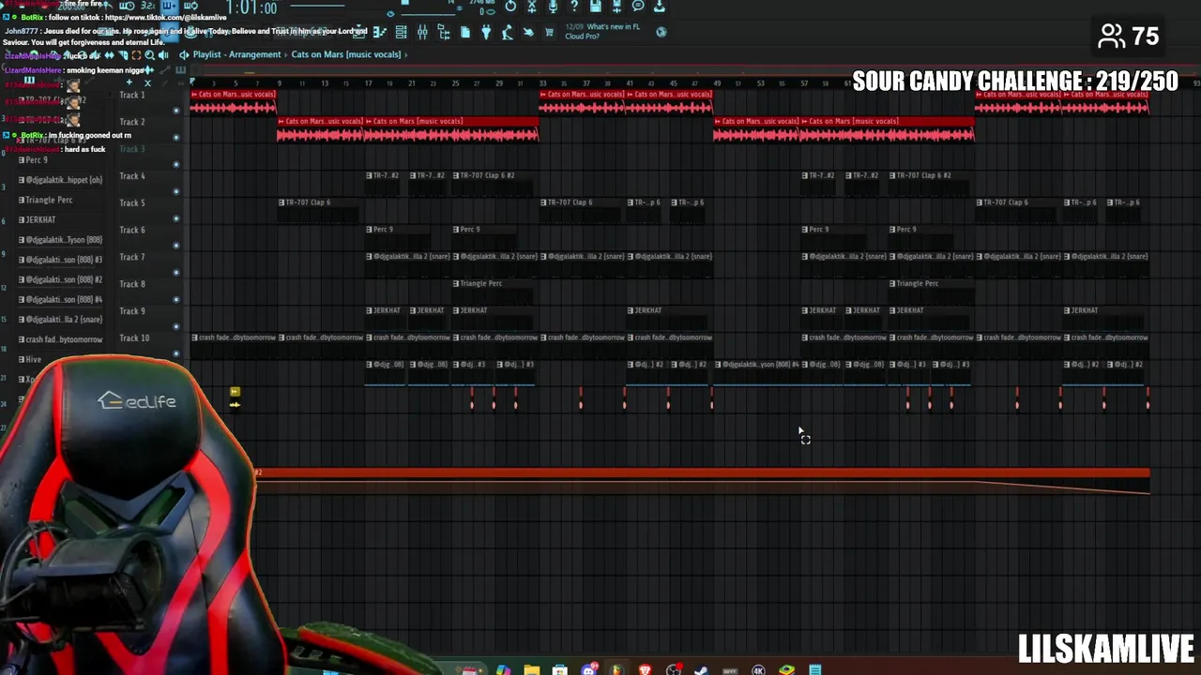Open the browser tree view icon
The width and height of the screenshot is (1201, 675).
(x=444, y=33)
